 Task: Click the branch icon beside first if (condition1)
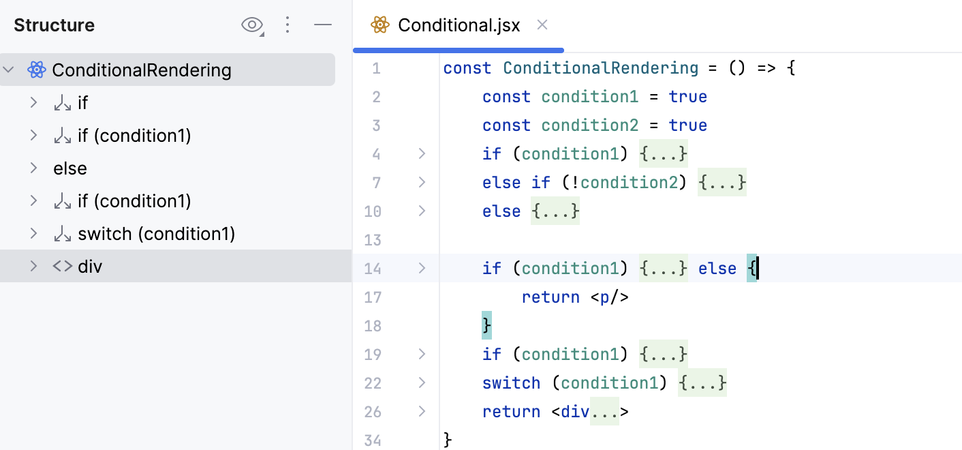(x=62, y=135)
